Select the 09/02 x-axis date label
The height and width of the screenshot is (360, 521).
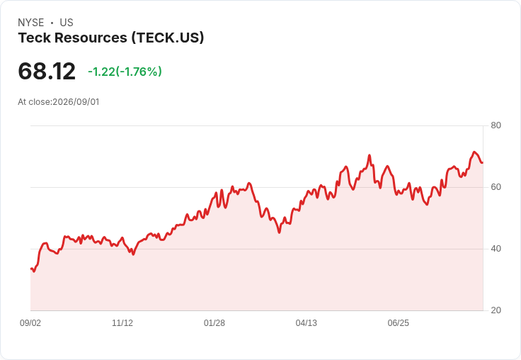pyautogui.click(x=30, y=322)
